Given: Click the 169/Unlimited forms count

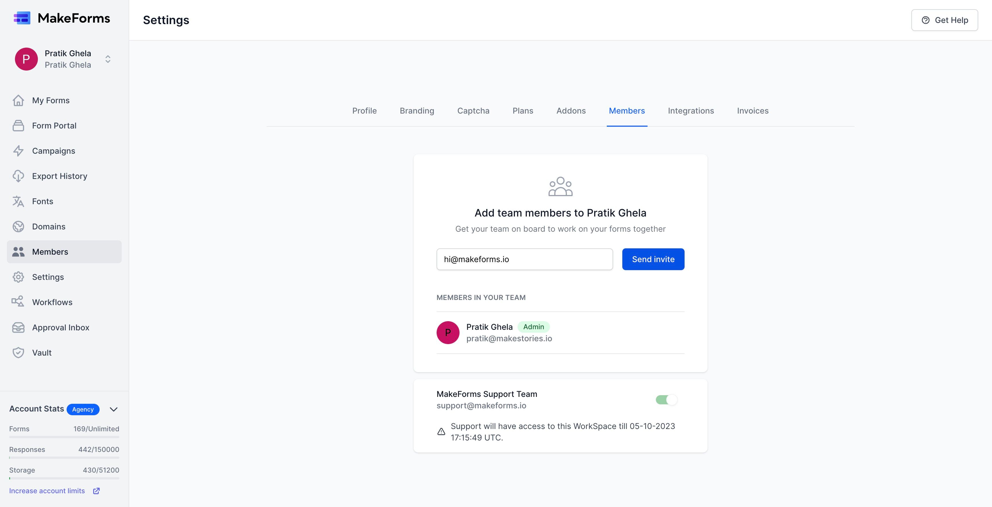Looking at the screenshot, I should [x=96, y=429].
